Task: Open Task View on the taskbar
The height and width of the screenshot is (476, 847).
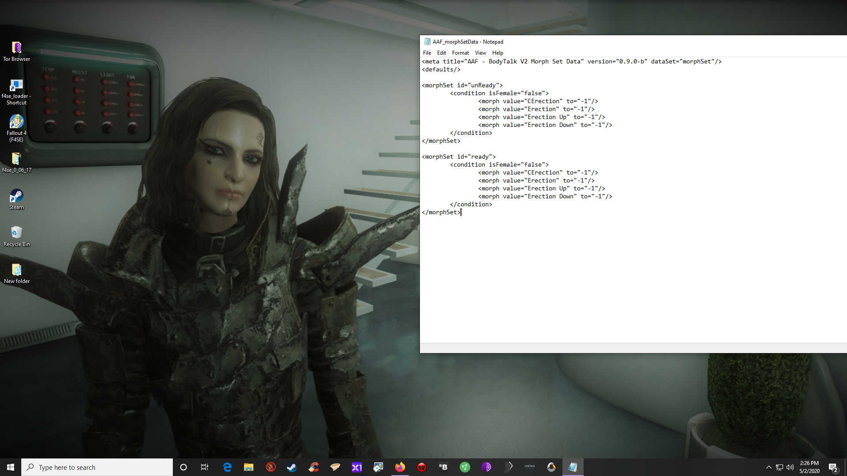Action: (205, 467)
